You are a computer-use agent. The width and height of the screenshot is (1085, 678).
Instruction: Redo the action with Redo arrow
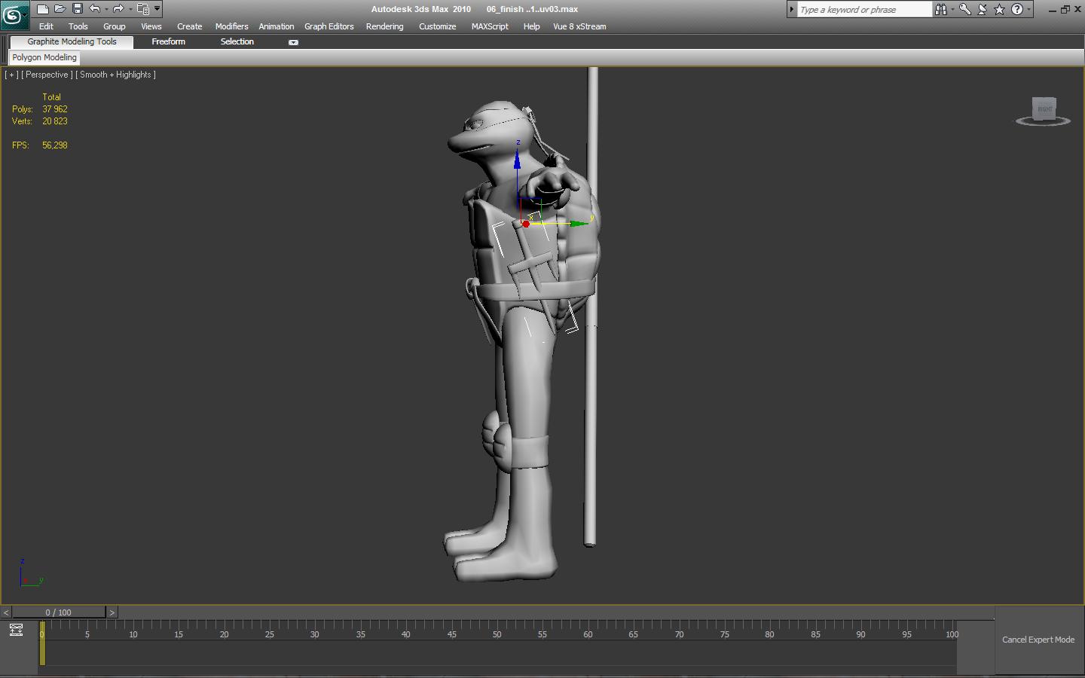(x=118, y=9)
